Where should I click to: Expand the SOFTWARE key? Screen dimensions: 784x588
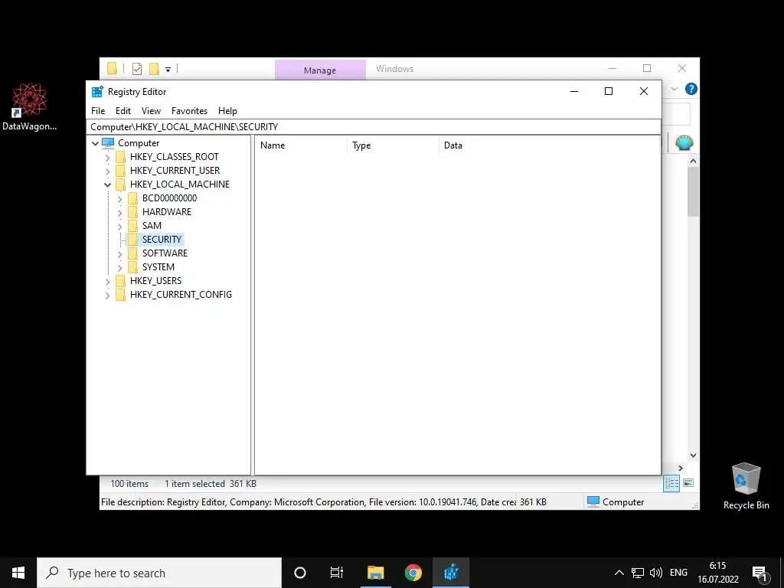pos(119,254)
